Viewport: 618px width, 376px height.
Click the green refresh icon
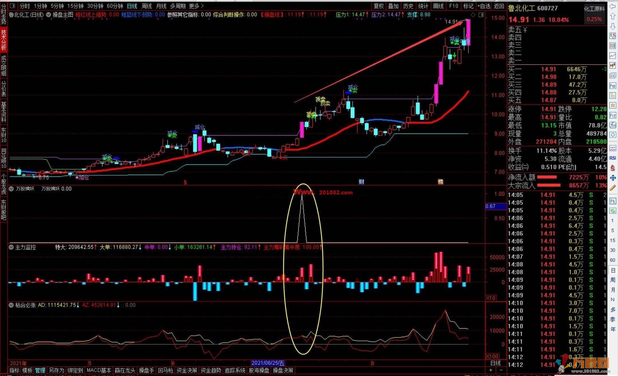[x=613, y=211]
